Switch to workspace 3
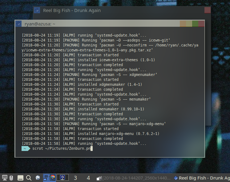This screenshot has width=230, height=182. pyautogui.click(x=75, y=178)
